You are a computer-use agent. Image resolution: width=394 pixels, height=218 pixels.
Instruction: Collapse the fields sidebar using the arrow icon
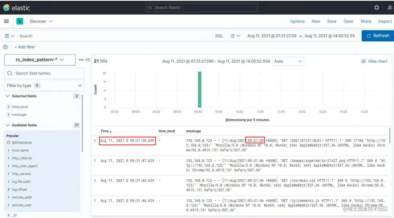(x=88, y=59)
